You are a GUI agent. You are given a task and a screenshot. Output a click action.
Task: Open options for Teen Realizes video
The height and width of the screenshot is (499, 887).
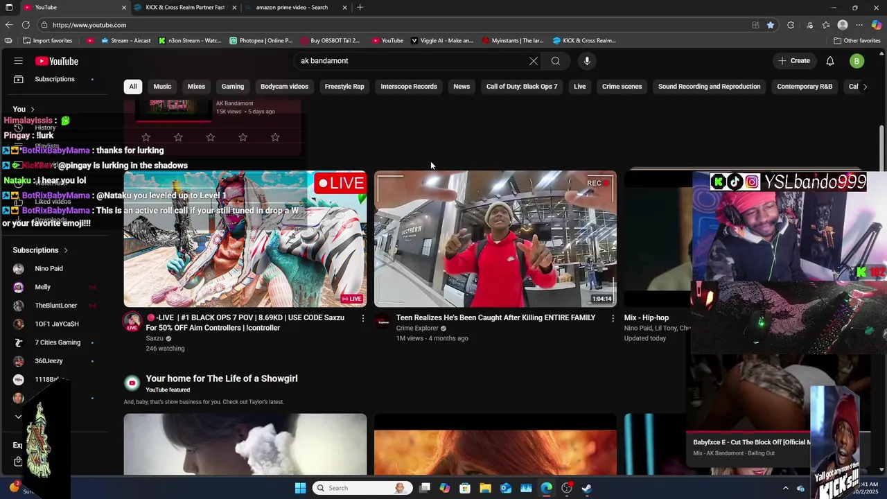click(613, 318)
